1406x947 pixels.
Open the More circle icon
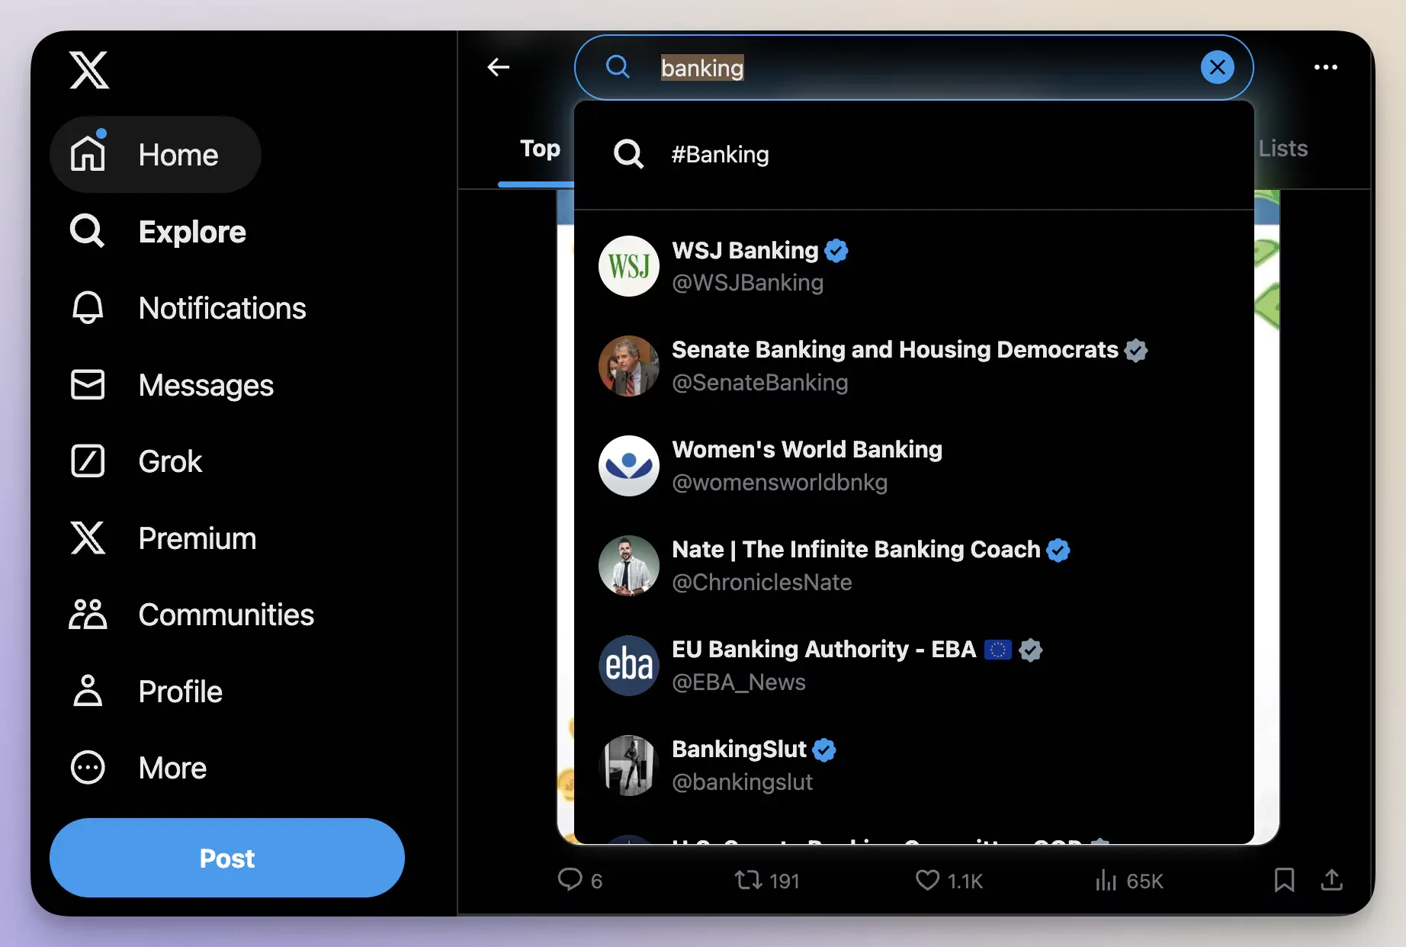pyautogui.click(x=88, y=767)
